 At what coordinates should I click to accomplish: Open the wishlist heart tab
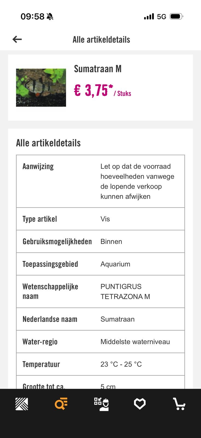coord(140,404)
